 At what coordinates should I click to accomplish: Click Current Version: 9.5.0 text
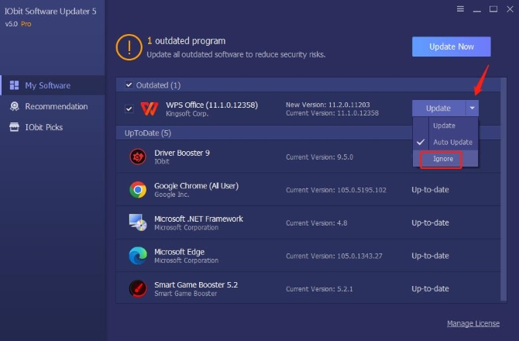click(319, 157)
